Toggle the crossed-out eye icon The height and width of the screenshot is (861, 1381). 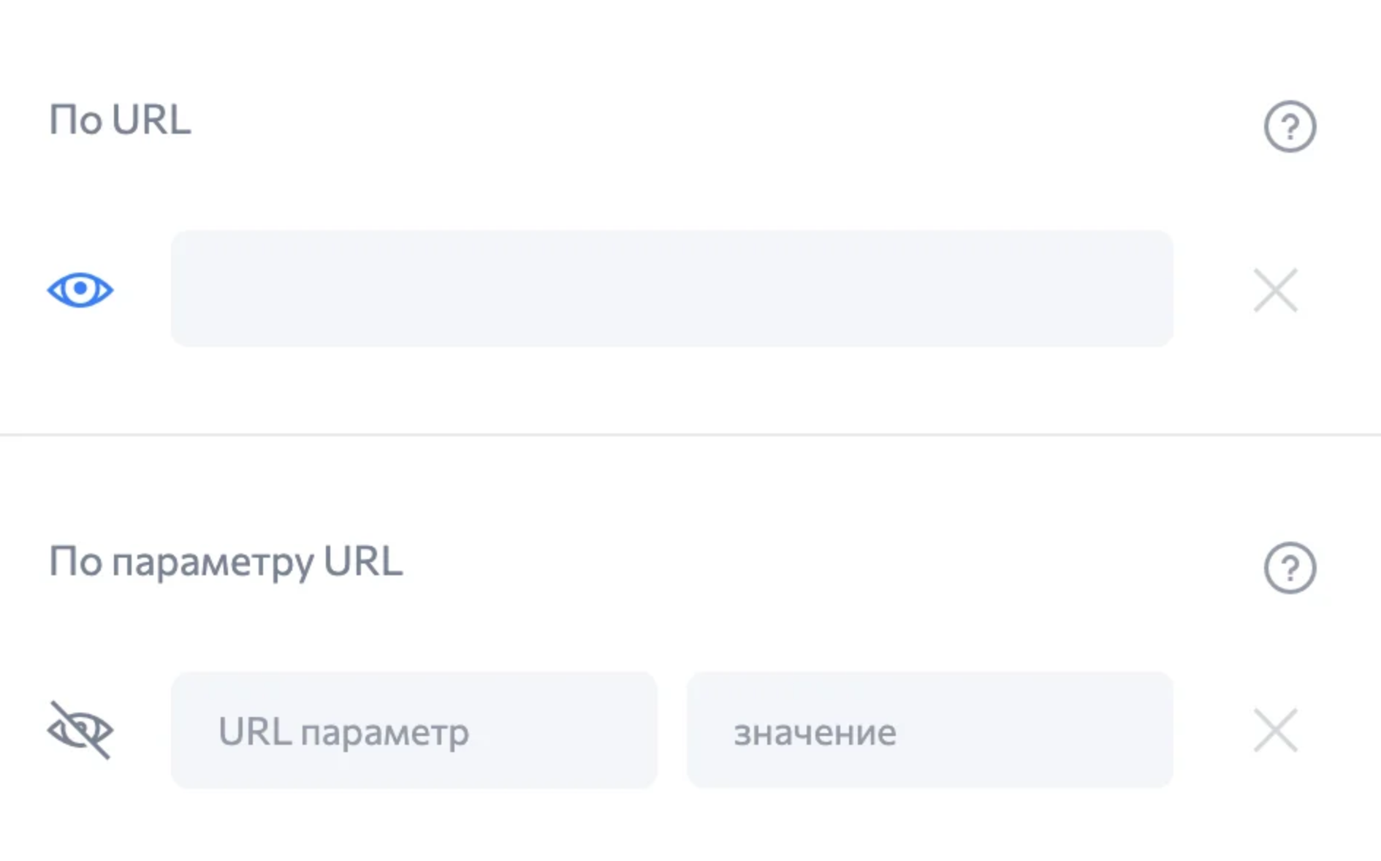click(x=80, y=730)
